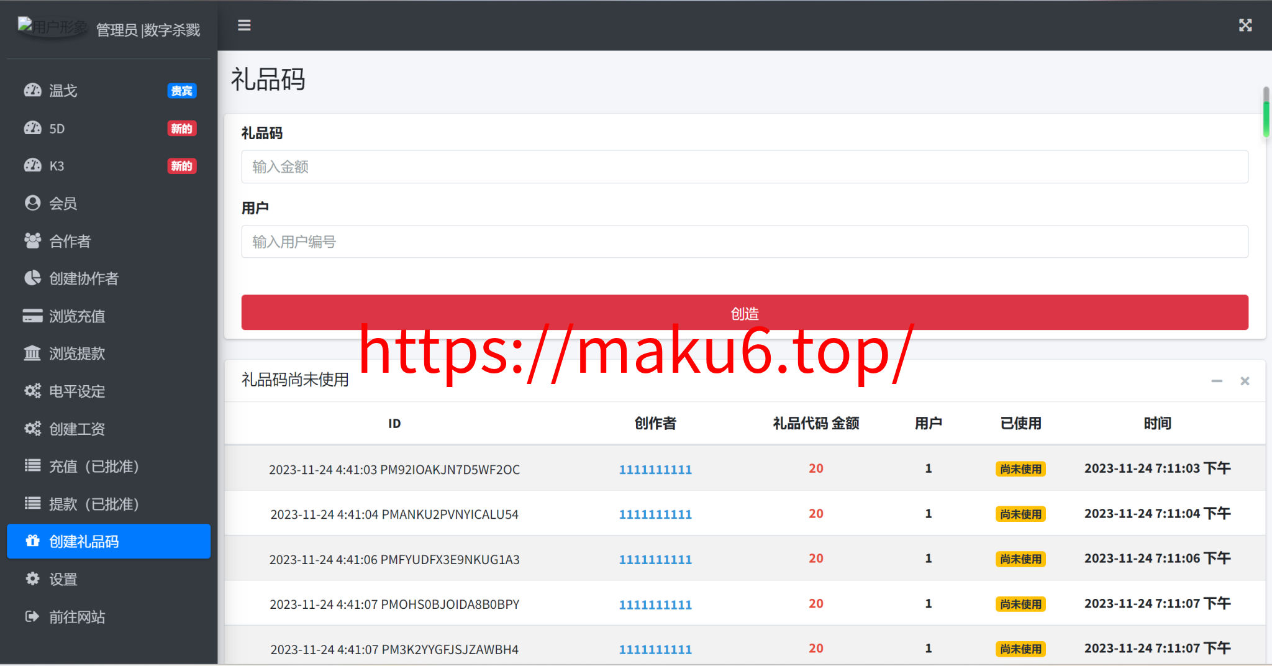Click the 前往网站 sign-out icon
Viewport: 1272px width, 666px height.
pyautogui.click(x=32, y=616)
